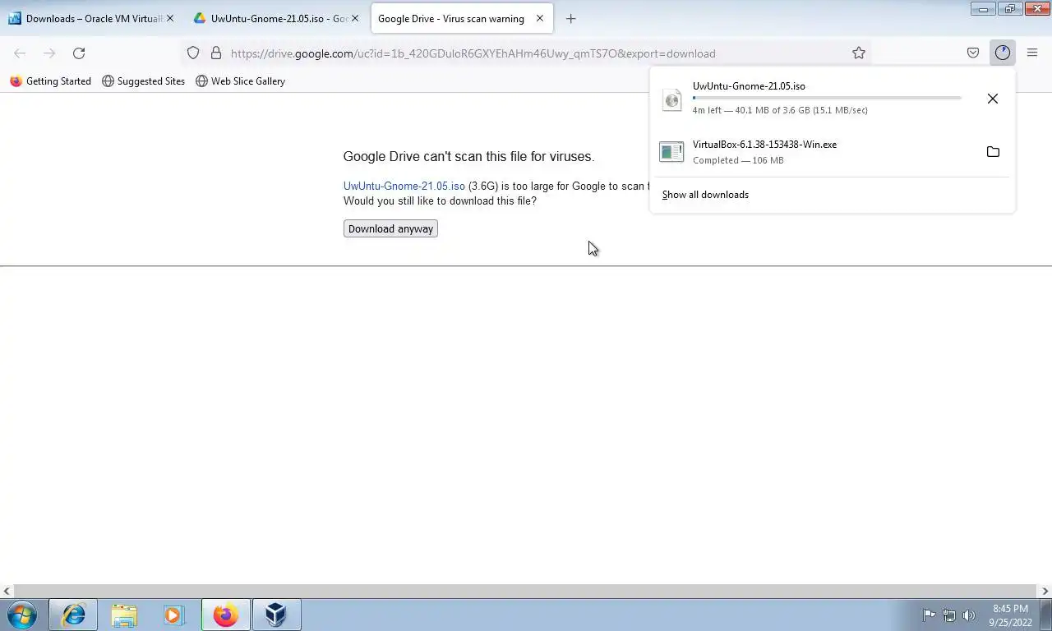Open the tracking protection shield icon

tap(193, 53)
